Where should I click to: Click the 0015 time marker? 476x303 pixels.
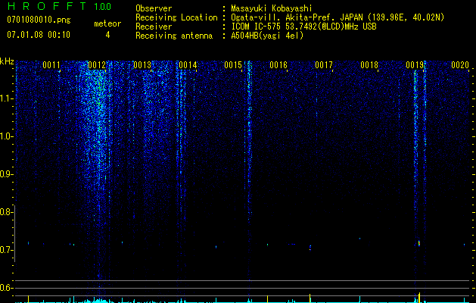click(233, 65)
